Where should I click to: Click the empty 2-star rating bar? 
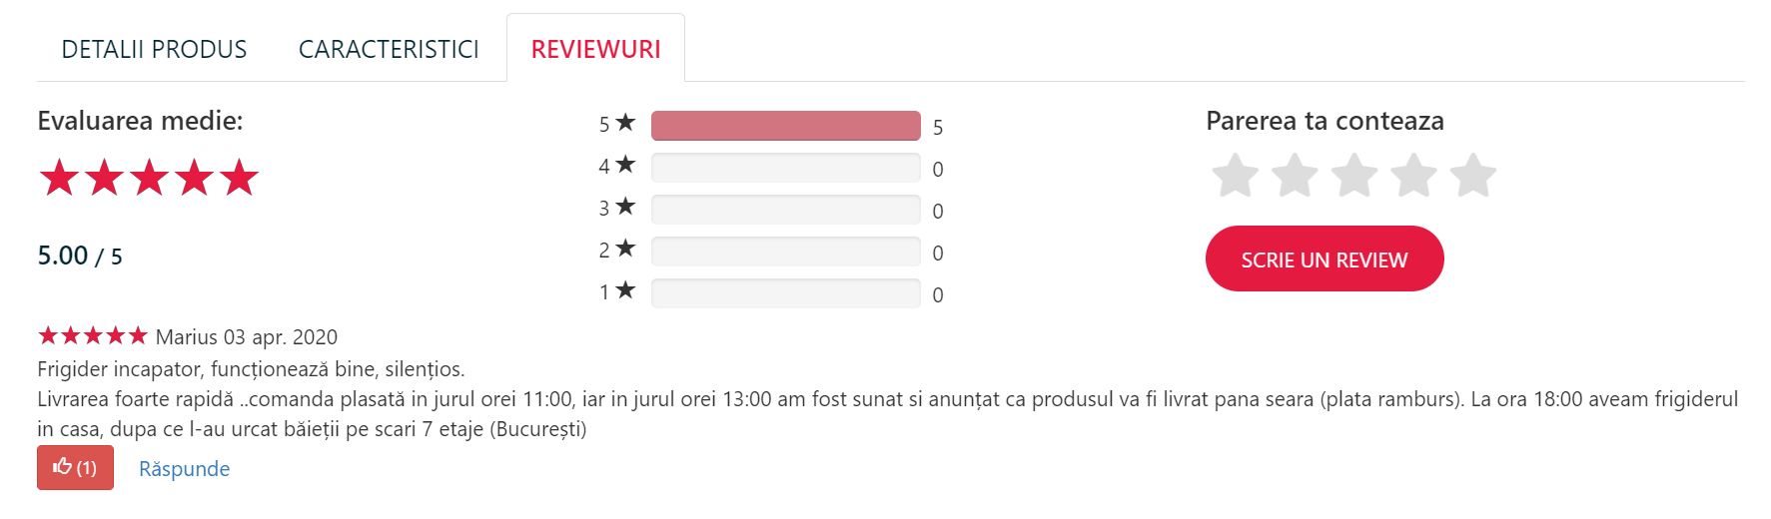pos(786,252)
